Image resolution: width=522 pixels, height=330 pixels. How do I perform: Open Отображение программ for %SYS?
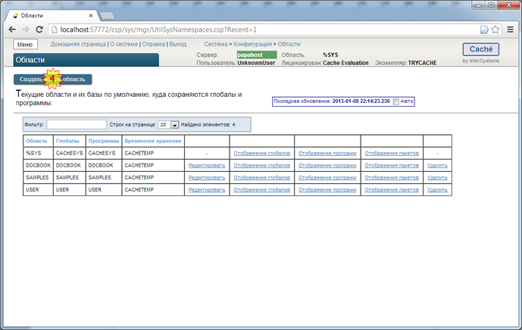pyautogui.click(x=327, y=153)
